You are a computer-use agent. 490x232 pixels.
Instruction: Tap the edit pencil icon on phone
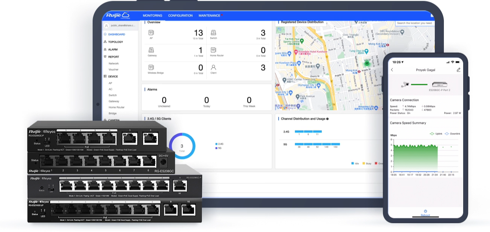(x=458, y=70)
